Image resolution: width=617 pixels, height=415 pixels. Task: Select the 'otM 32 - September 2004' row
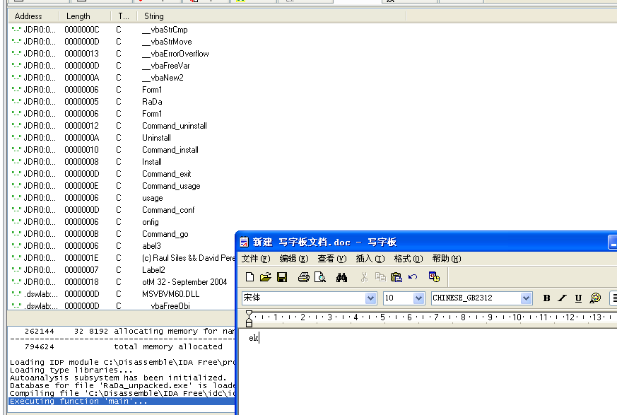[x=121, y=282]
